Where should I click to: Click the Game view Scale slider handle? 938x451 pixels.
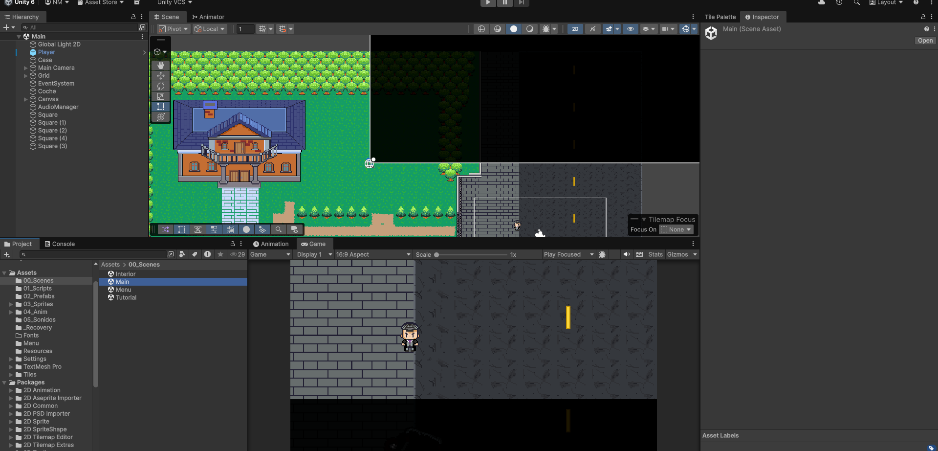point(436,254)
